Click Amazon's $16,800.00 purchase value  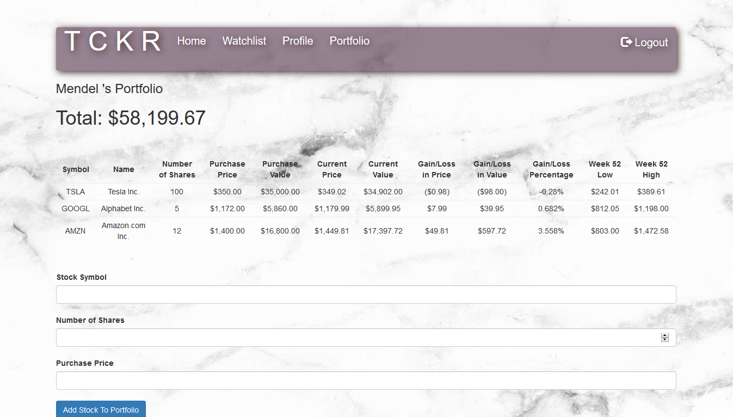(280, 231)
